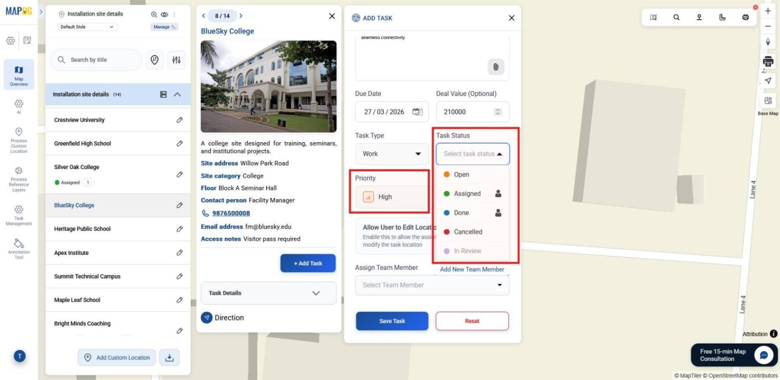Click the Add New Team Member link
Screen dimensions: 780x380
(472, 269)
